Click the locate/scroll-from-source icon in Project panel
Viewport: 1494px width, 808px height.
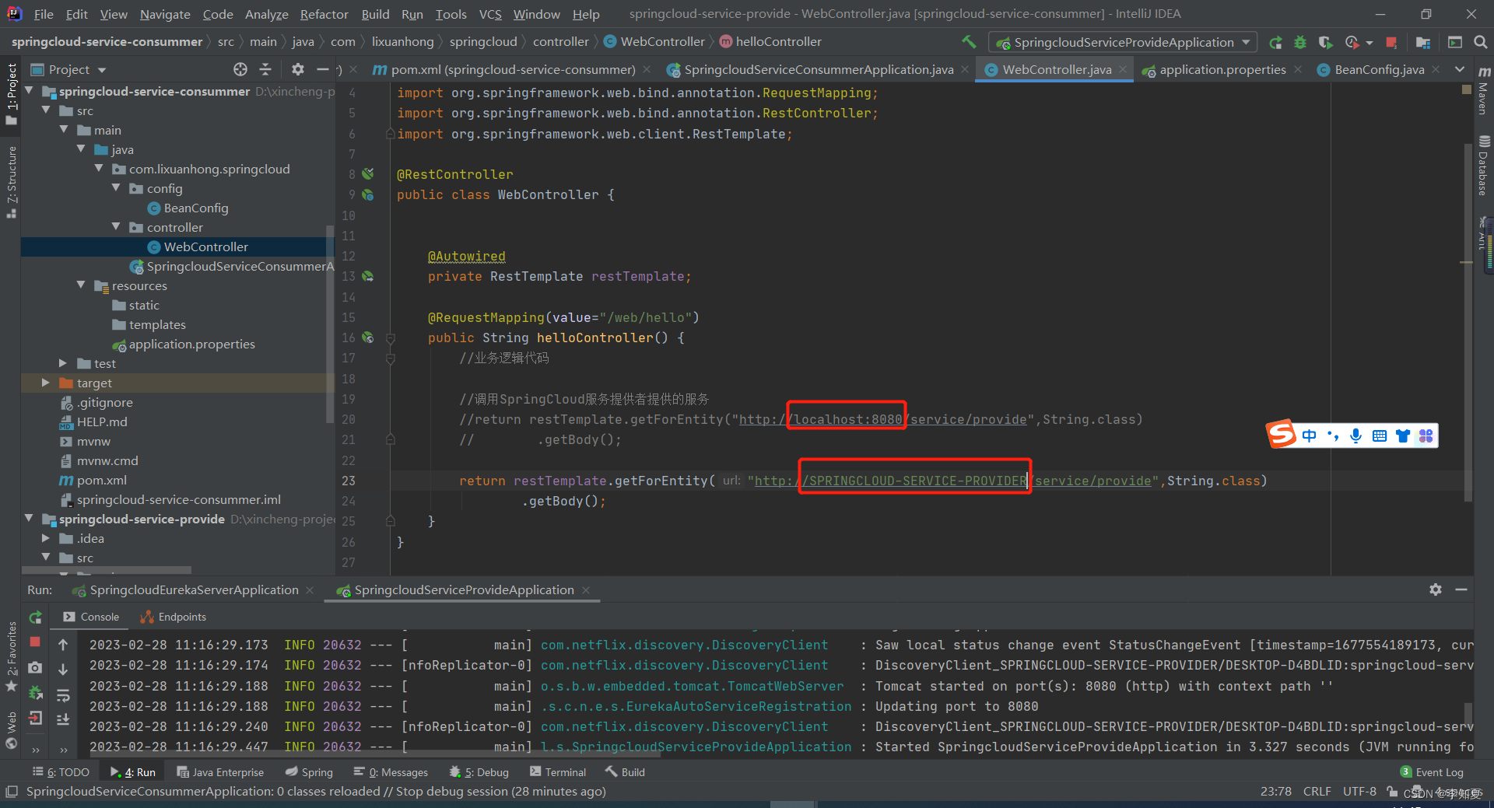[x=240, y=69]
